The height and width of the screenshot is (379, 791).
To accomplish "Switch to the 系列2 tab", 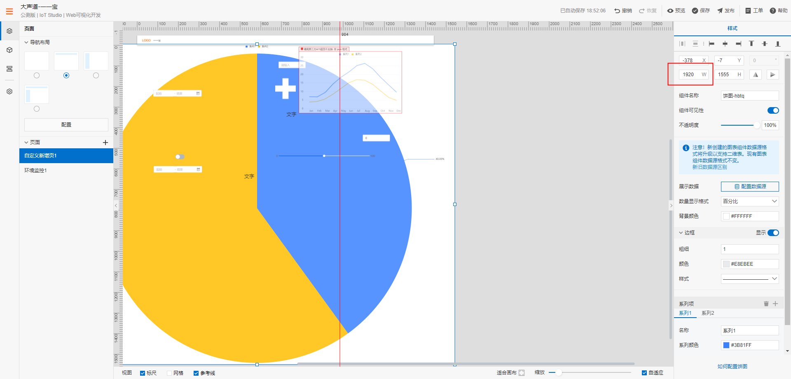I will coord(708,313).
